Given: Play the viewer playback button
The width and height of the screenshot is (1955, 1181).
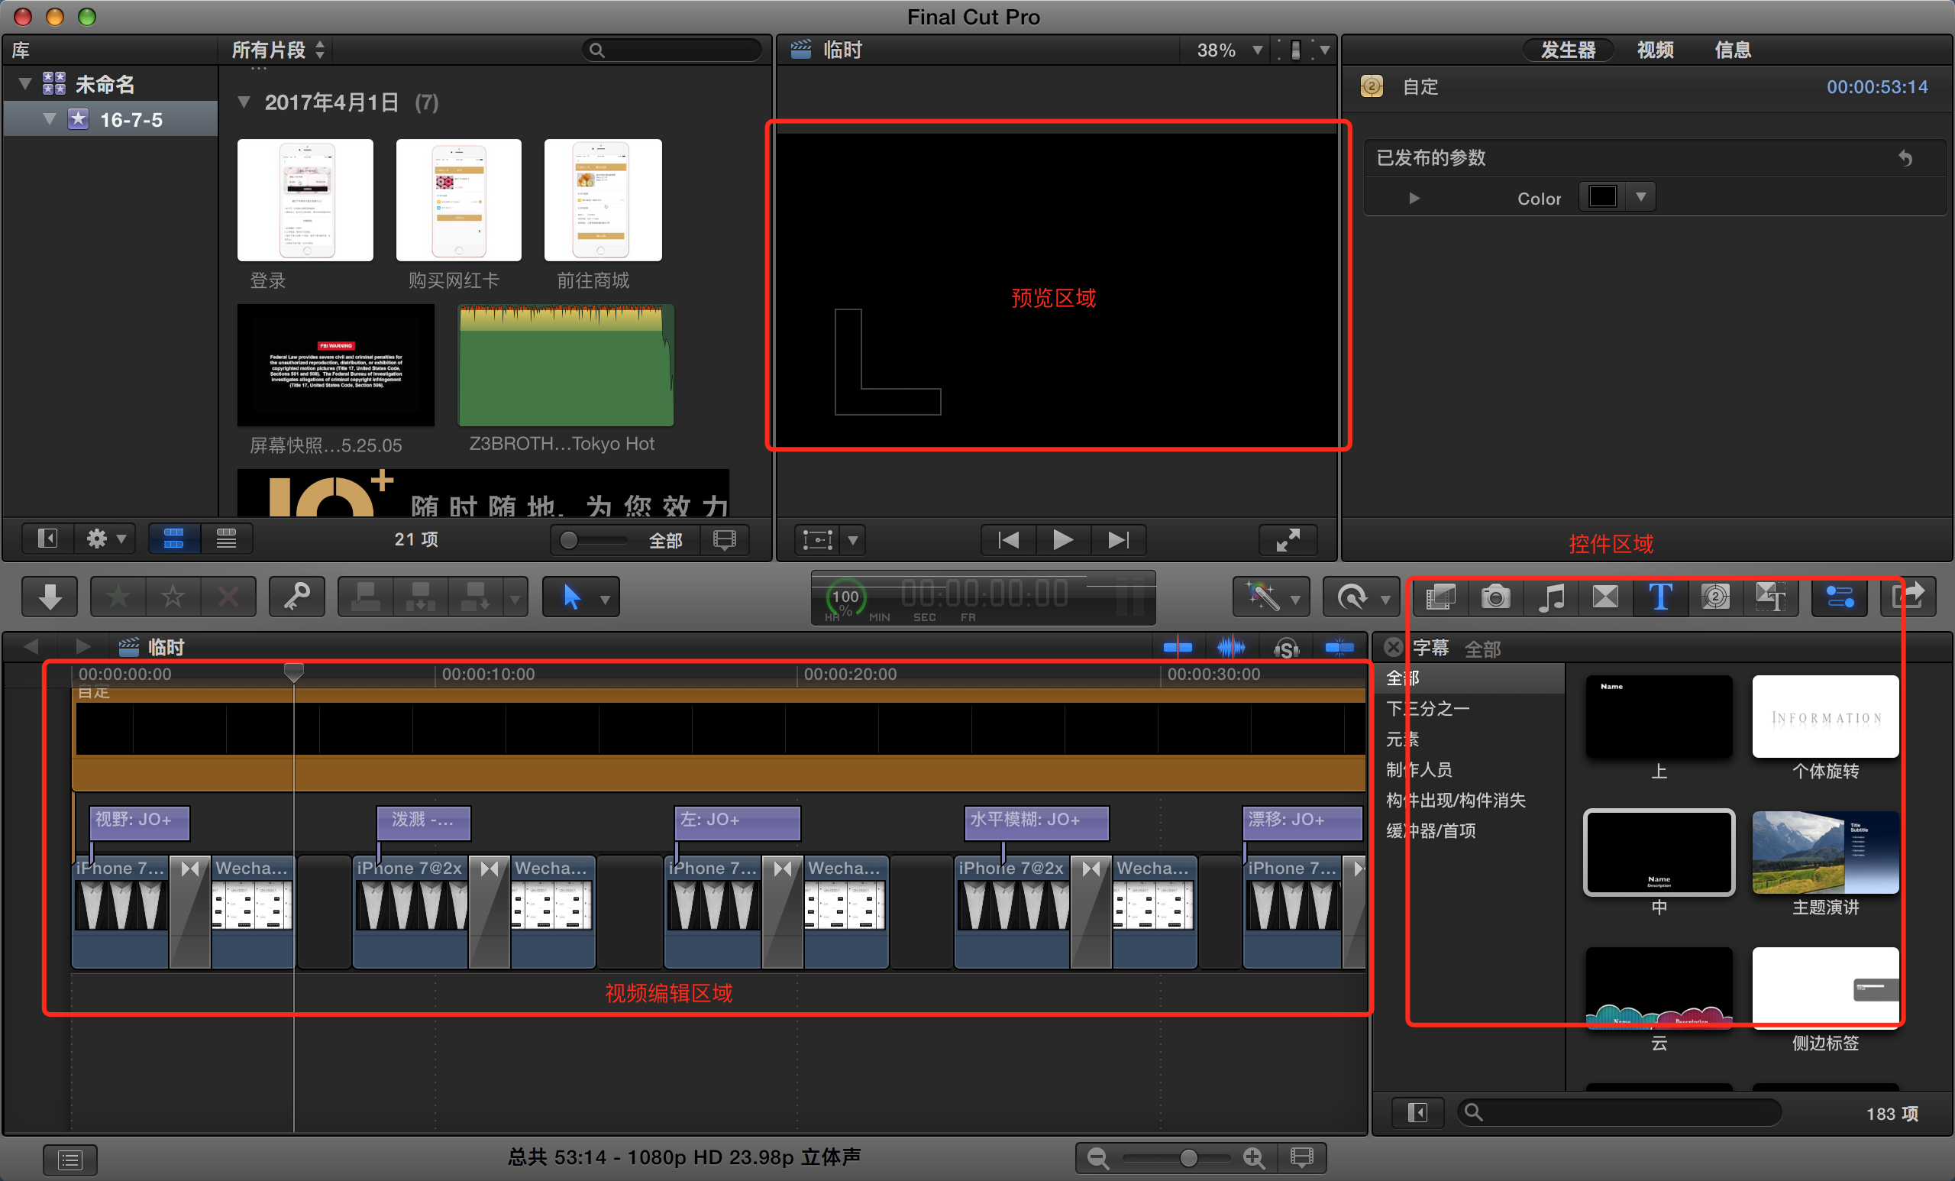Looking at the screenshot, I should click(1063, 540).
